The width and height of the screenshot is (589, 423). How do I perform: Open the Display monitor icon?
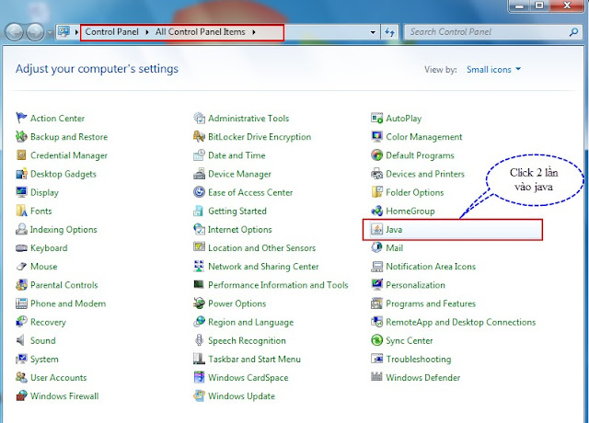pyautogui.click(x=21, y=192)
